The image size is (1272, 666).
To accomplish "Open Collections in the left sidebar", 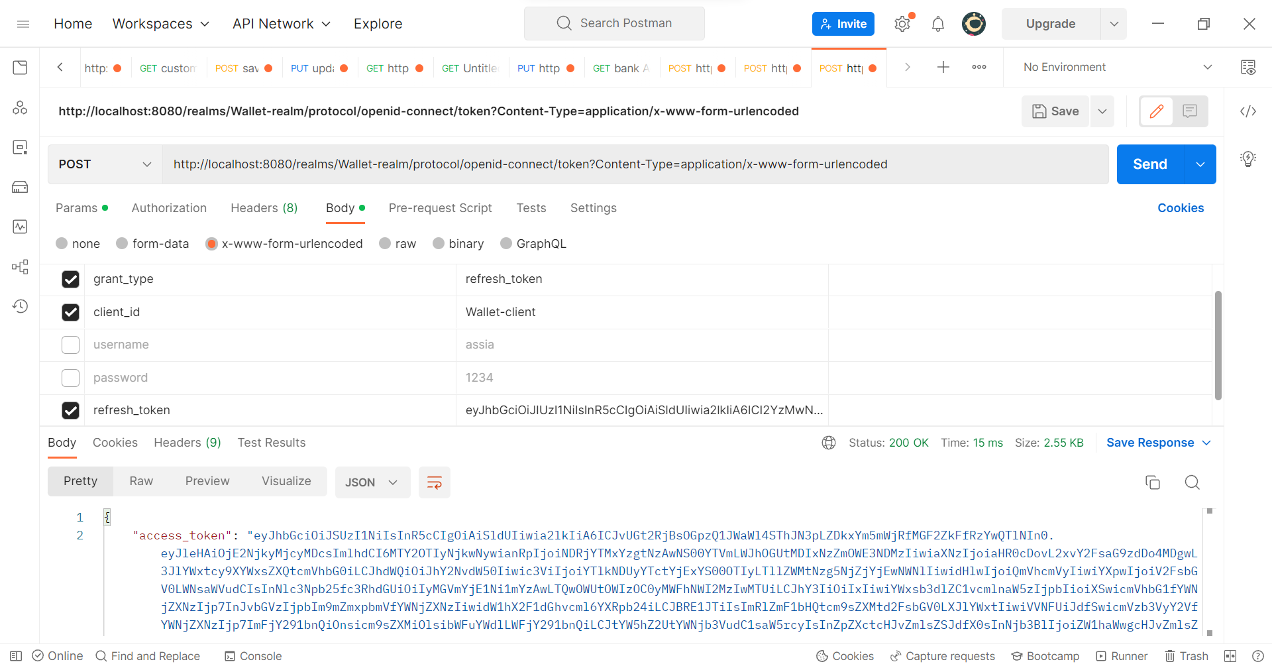I will click(20, 67).
